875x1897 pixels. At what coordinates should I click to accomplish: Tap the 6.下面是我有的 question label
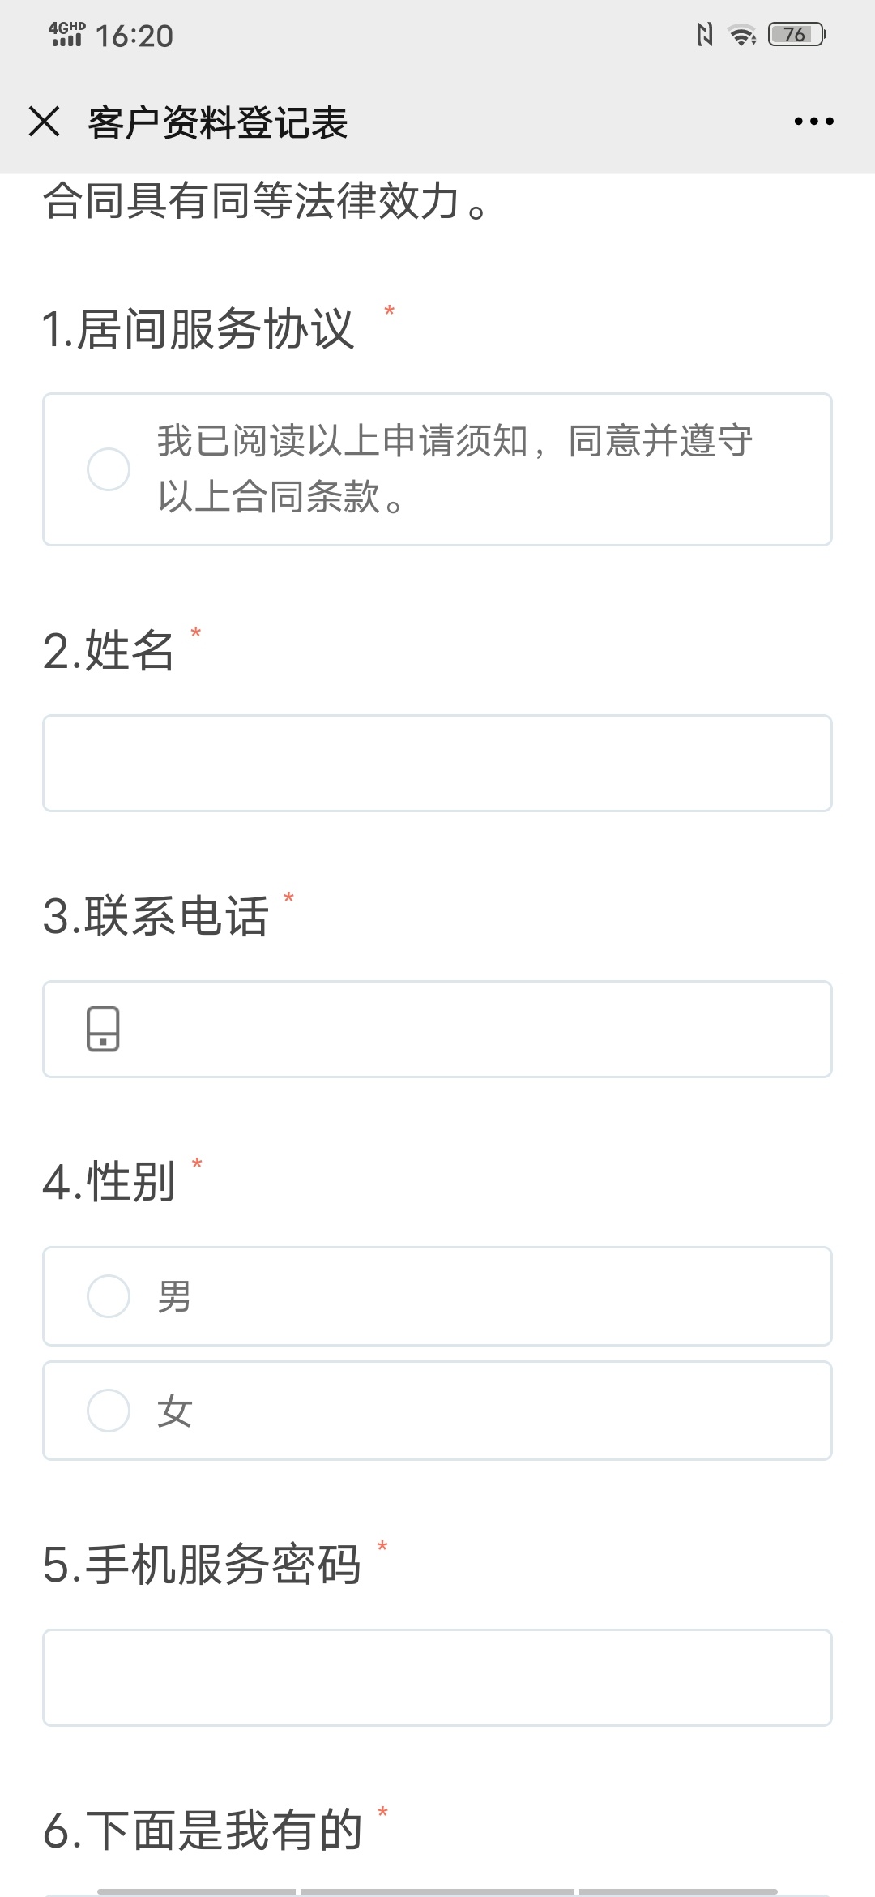point(203,1830)
